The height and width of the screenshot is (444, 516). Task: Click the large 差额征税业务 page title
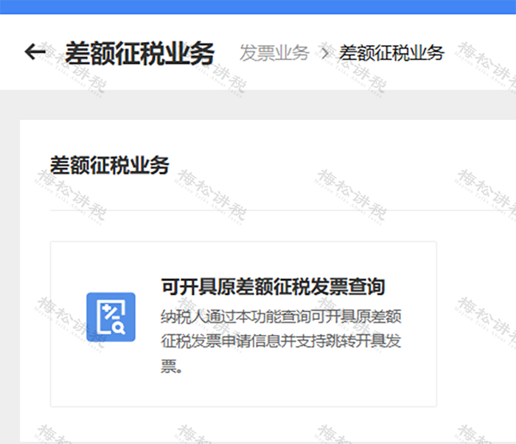tap(139, 53)
